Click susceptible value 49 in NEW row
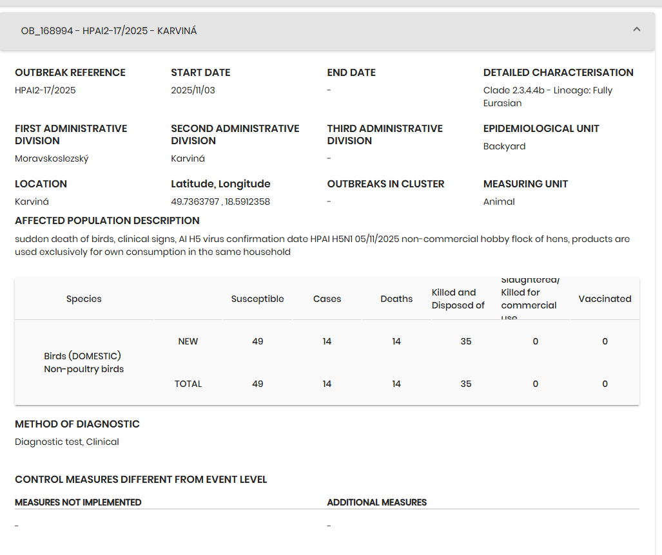Image resolution: width=662 pixels, height=555 pixels. pos(258,342)
